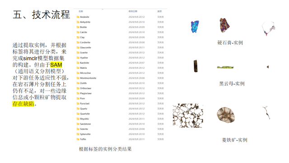The width and height of the screenshot is (289, 163).
Task: Click the Montmorilonite folder icon
Action: coord(78,78)
